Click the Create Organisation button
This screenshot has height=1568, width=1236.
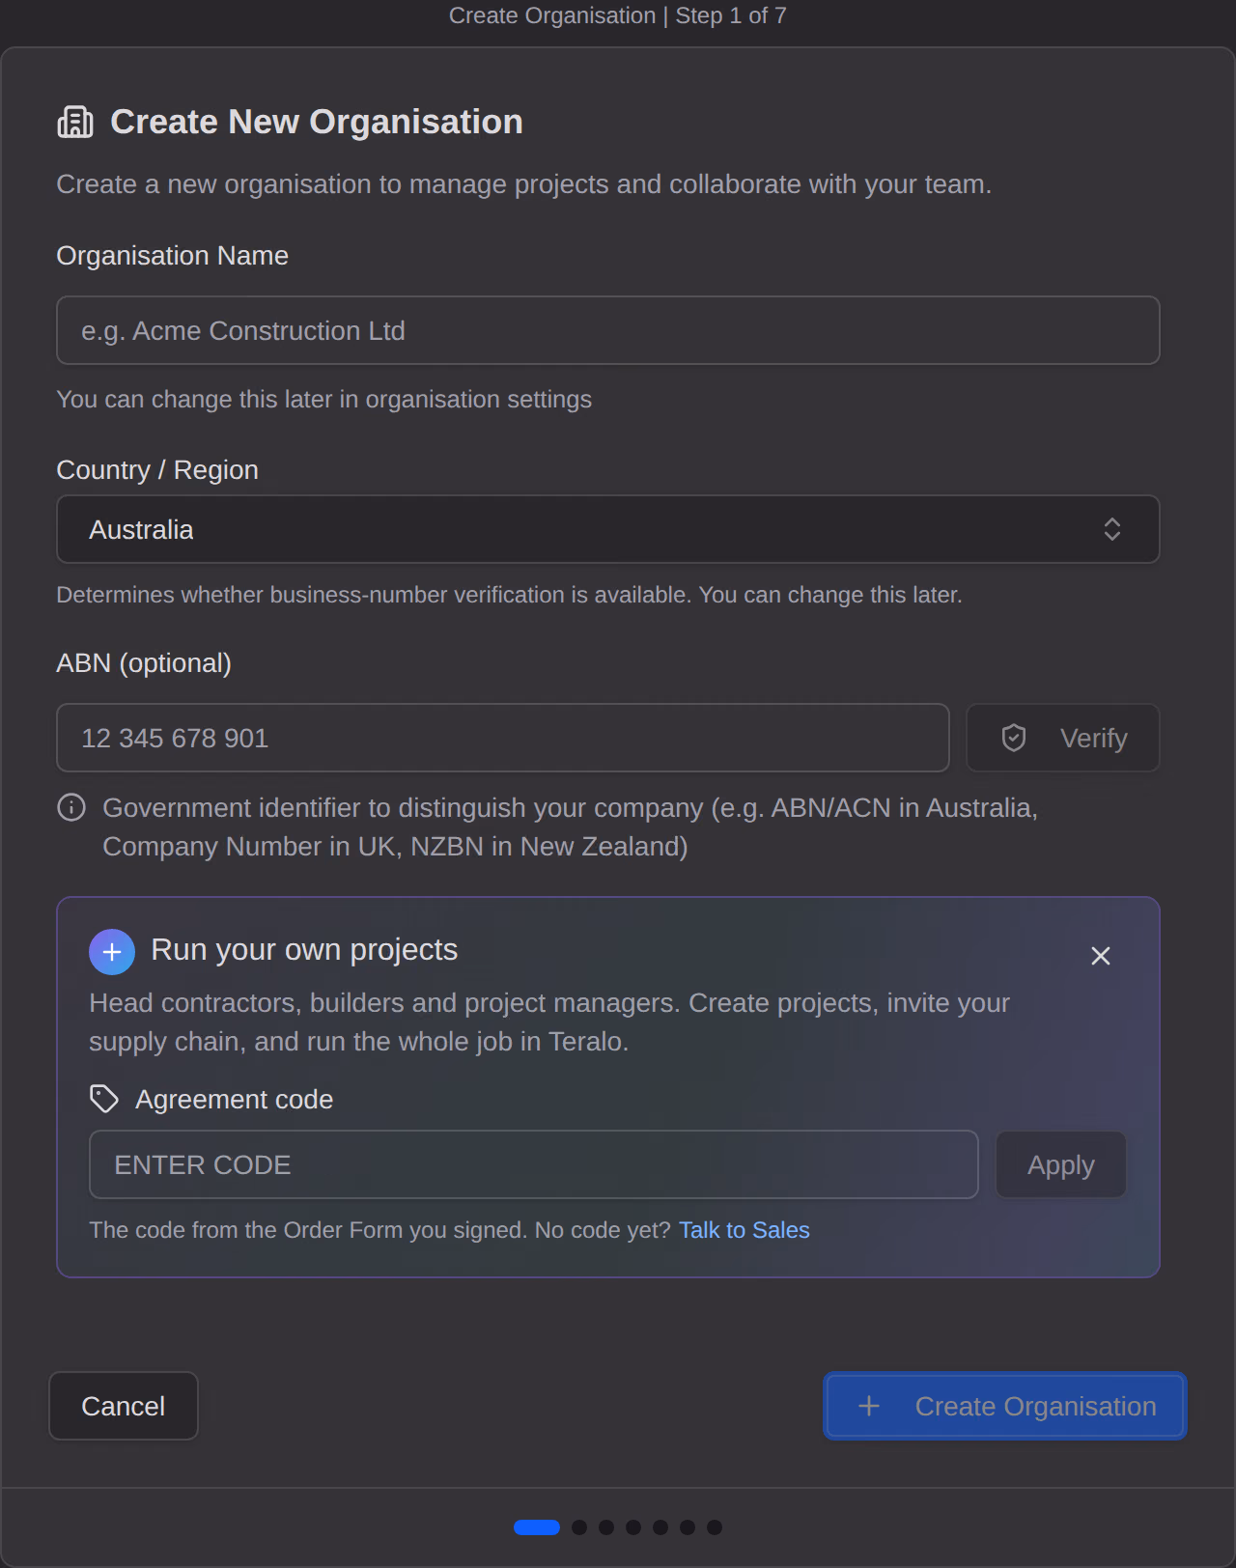[x=1005, y=1406]
